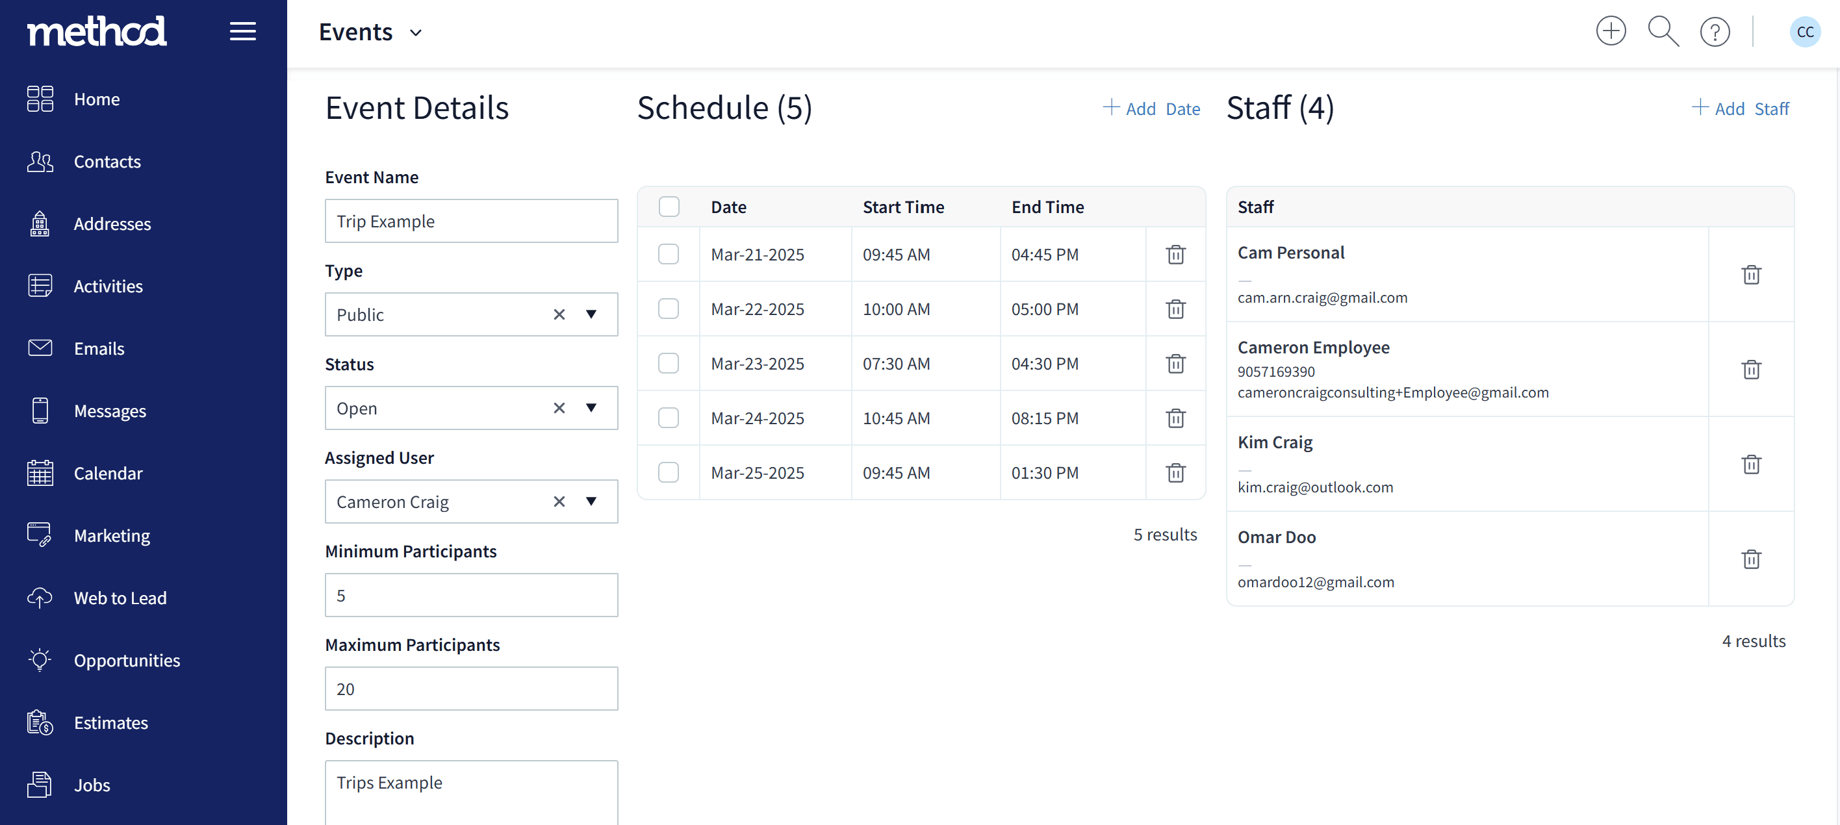
Task: Check the Mar-25-2025 row checkbox
Action: tap(669, 473)
